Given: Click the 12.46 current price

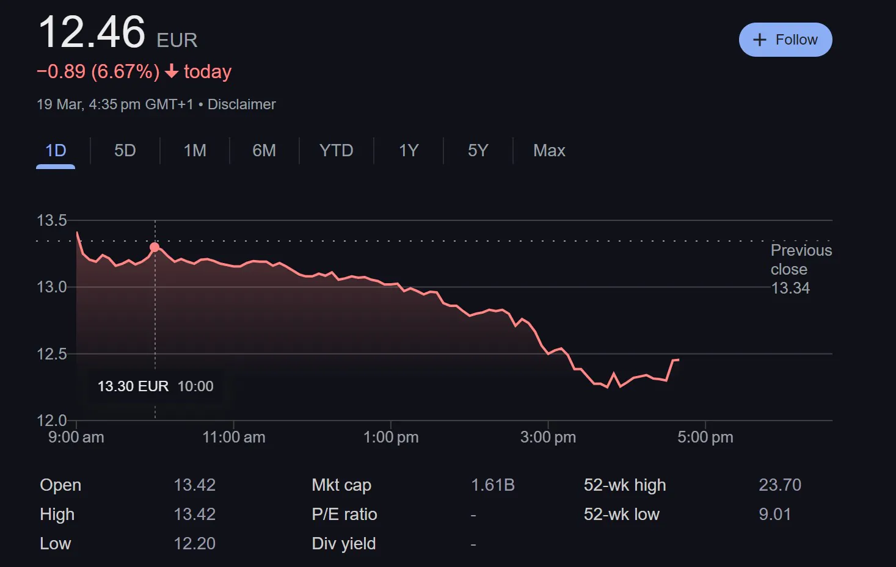Looking at the screenshot, I should tap(92, 32).
